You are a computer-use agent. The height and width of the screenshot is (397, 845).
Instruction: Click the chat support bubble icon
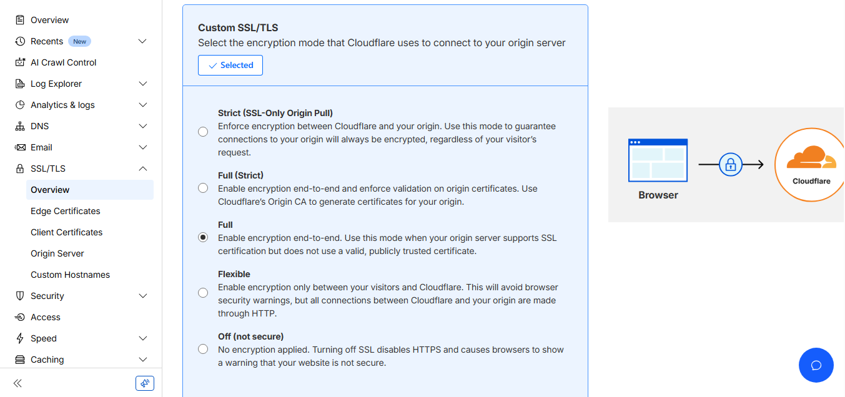pyautogui.click(x=816, y=365)
